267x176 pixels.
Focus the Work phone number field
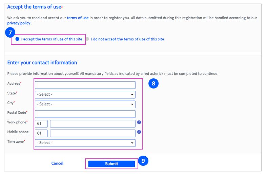[93, 123]
